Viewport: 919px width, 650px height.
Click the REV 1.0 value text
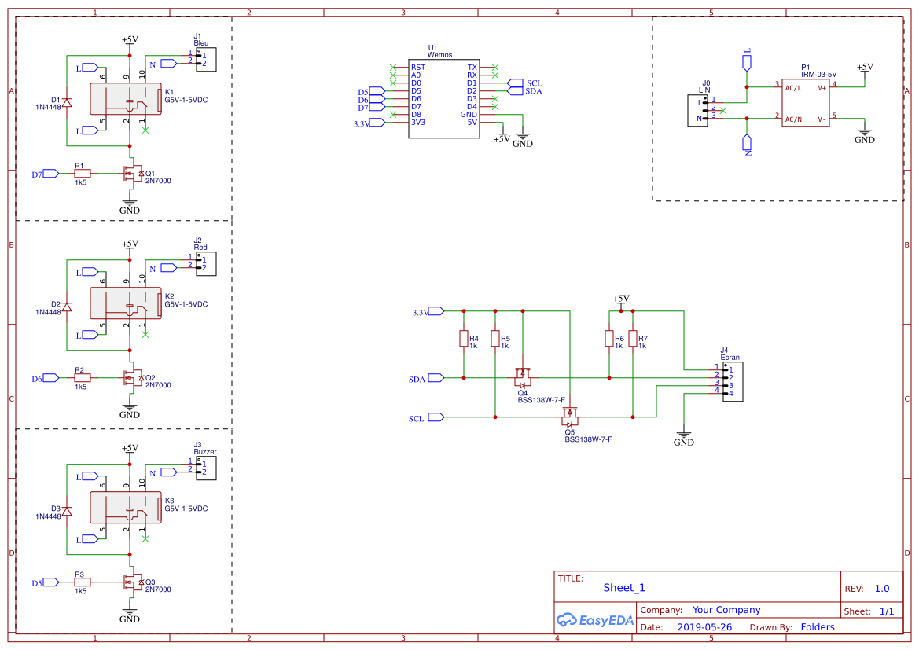[x=881, y=588]
